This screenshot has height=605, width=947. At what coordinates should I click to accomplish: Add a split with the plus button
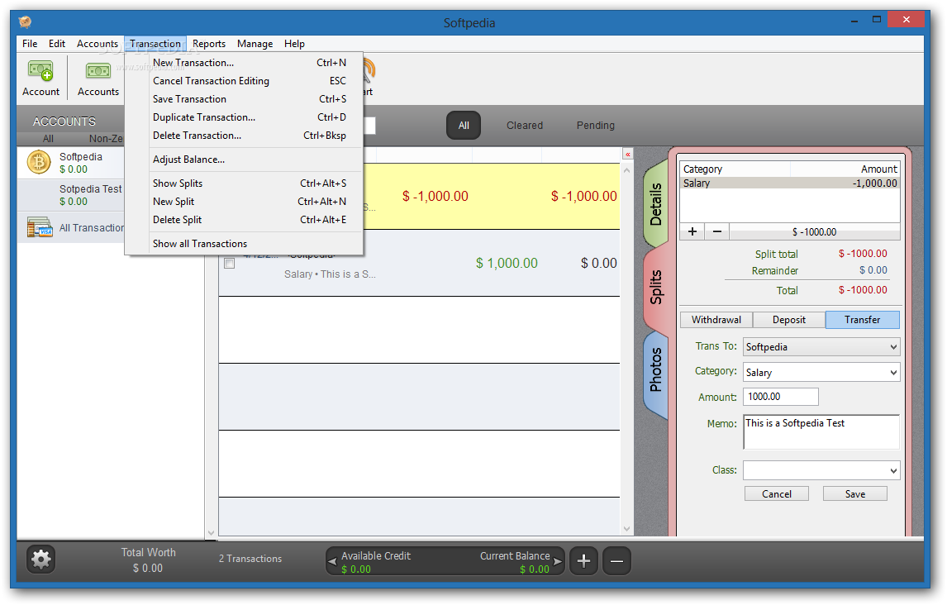692,232
